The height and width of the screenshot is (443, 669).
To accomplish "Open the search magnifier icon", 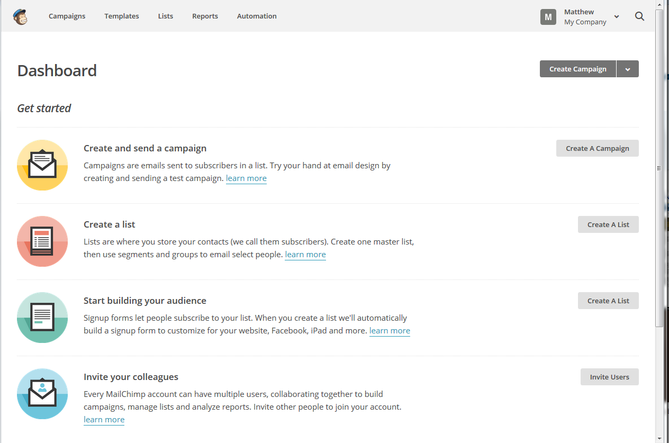I will 639,16.
